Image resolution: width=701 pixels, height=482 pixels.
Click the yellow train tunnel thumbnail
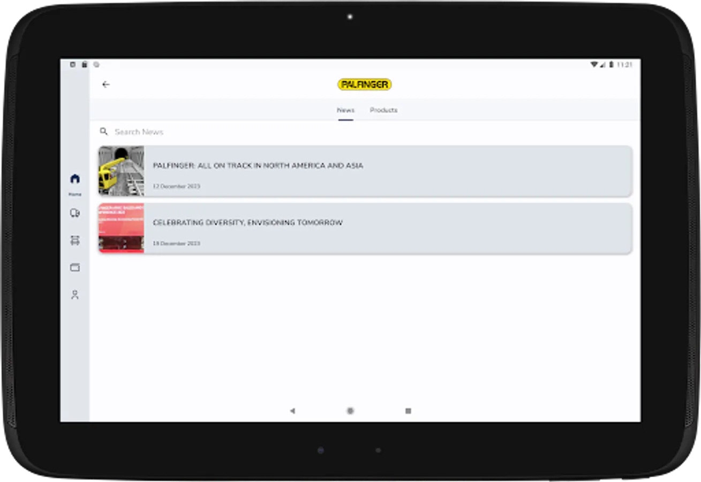point(121,171)
